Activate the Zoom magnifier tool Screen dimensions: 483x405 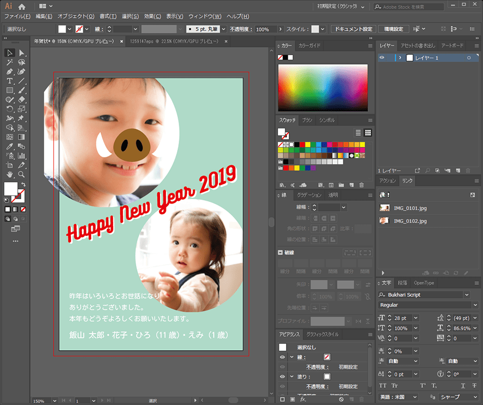point(21,174)
